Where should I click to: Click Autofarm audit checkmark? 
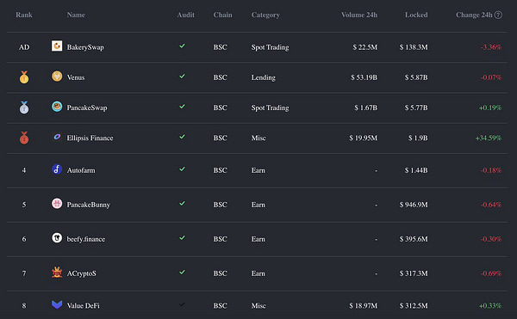coord(182,169)
